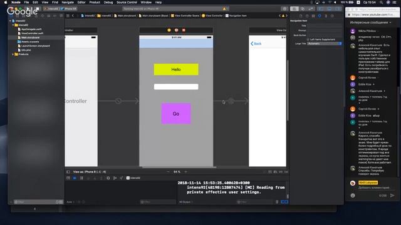Viewport: 401px width, 225px height.
Task: Select AppDelegate.swift in project navigator
Action: [31, 29]
